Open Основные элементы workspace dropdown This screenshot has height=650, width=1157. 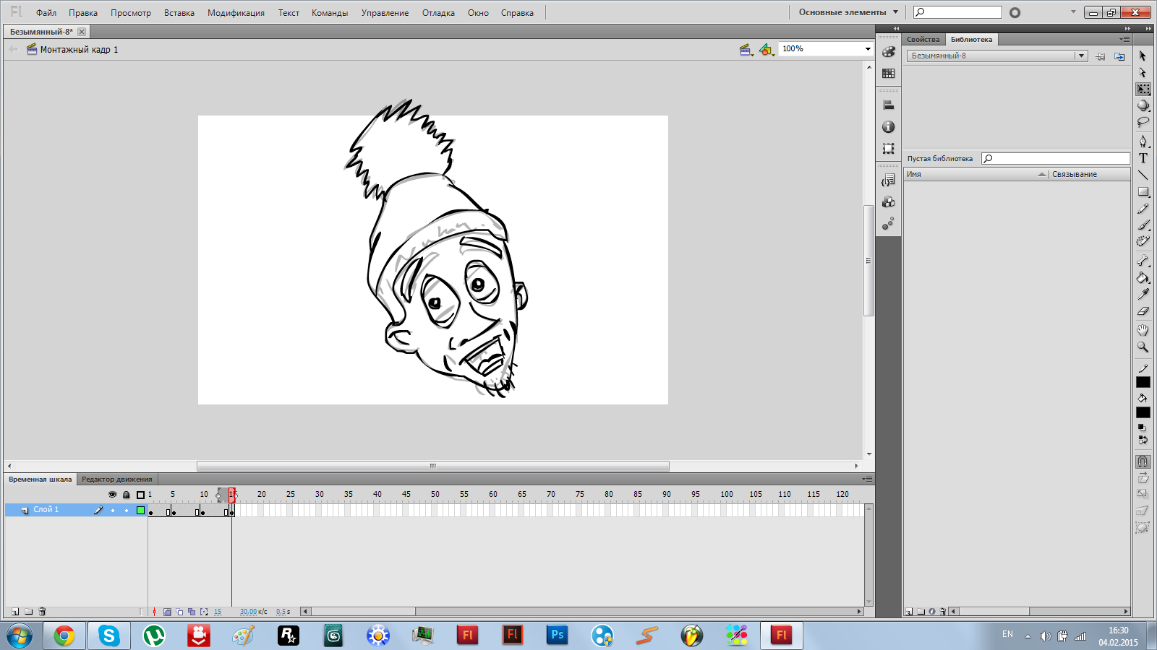pos(848,12)
